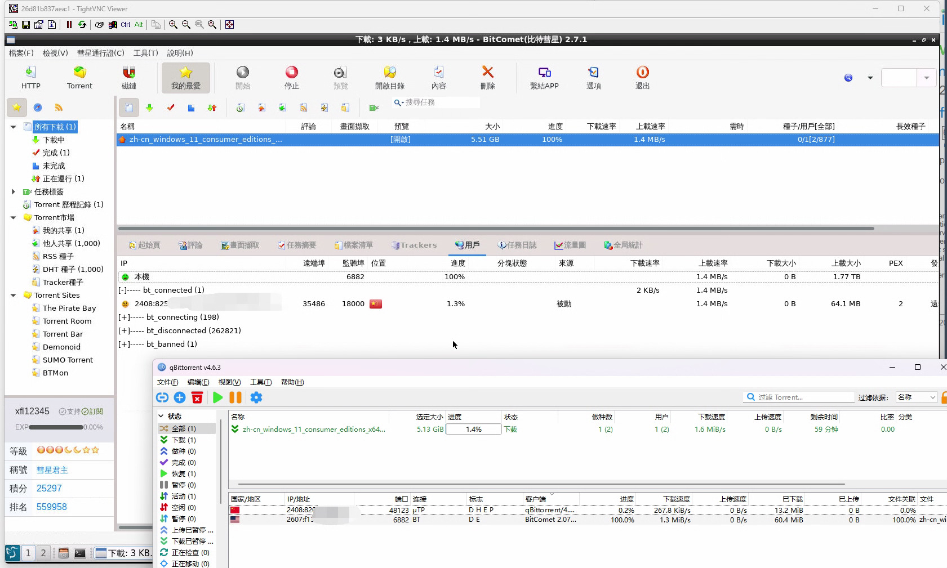
Task: Click qBittorrent red delete torrent icon
Action: point(197,397)
